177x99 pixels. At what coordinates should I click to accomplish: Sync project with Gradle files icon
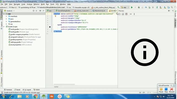(x=157, y=7)
